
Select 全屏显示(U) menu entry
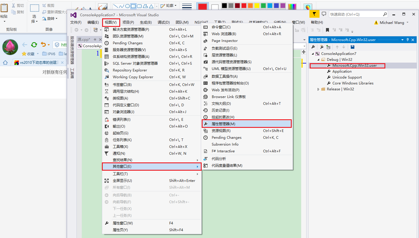151,180
